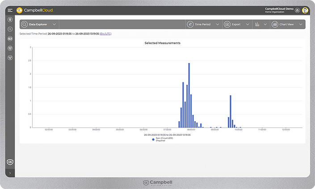The image size is (315, 189).
Task: Open the hamburger menu
Action: 10,10
